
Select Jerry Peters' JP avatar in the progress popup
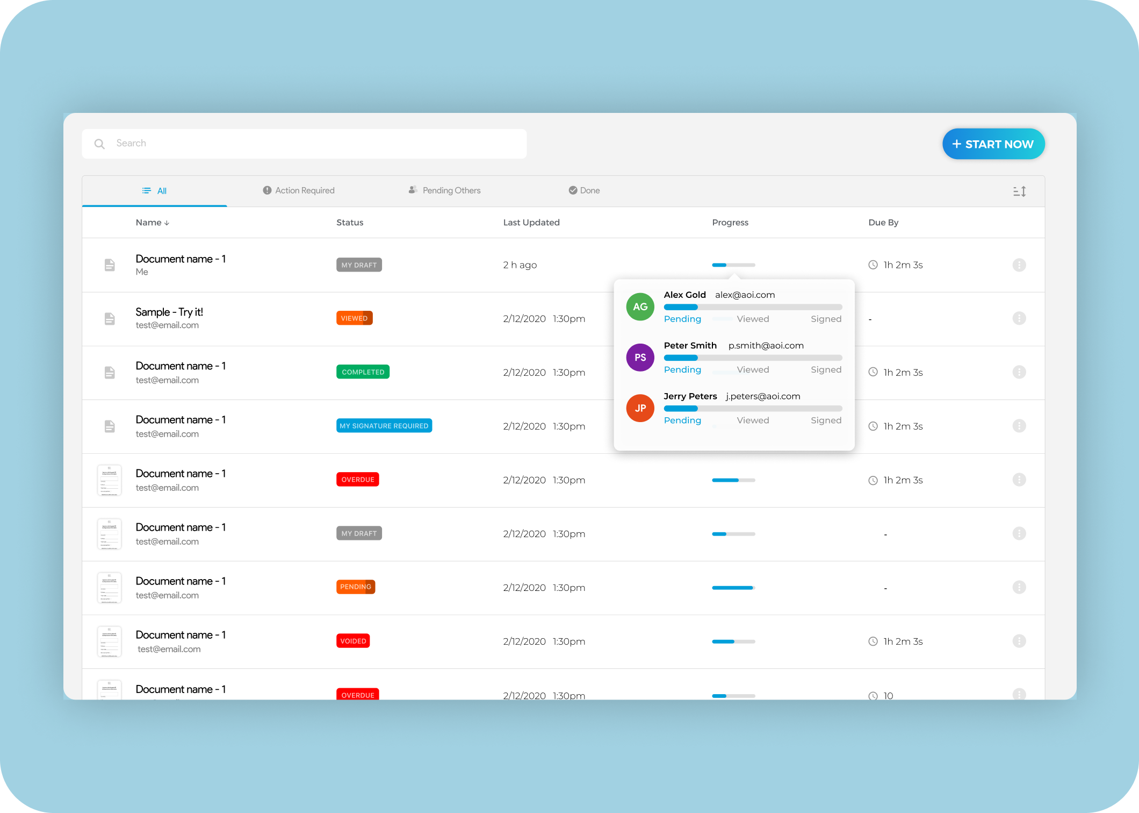[x=639, y=408]
